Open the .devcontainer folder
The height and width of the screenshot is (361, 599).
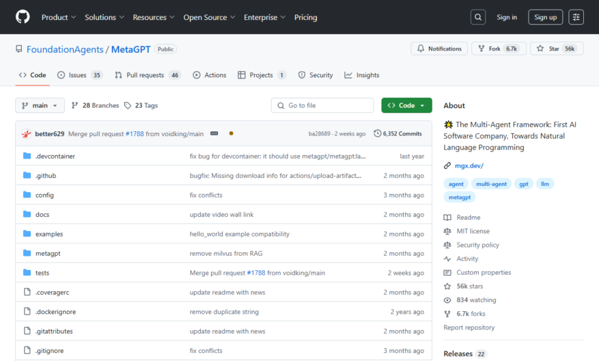click(55, 156)
